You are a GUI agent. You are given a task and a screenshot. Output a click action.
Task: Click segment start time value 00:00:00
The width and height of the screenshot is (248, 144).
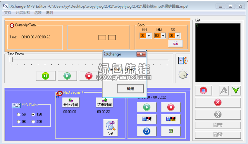[x=70, y=112]
